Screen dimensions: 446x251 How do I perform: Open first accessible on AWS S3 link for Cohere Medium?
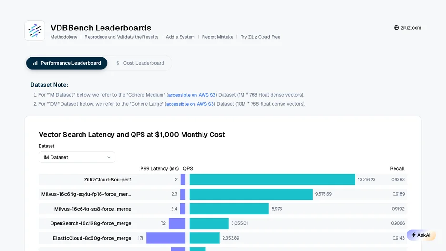coord(192,95)
